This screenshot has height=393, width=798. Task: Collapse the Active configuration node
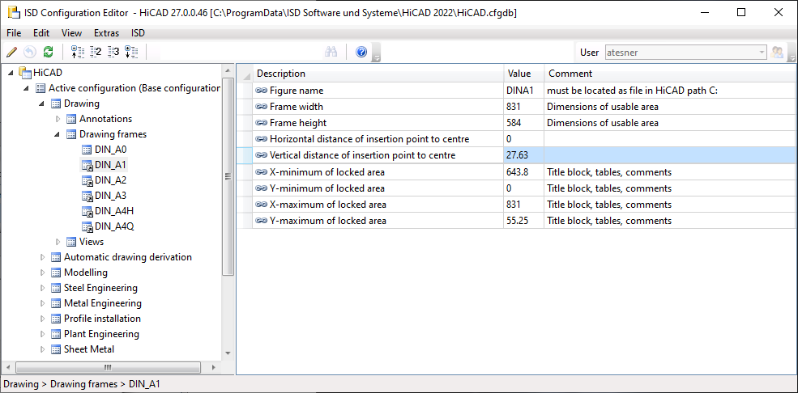click(27, 88)
